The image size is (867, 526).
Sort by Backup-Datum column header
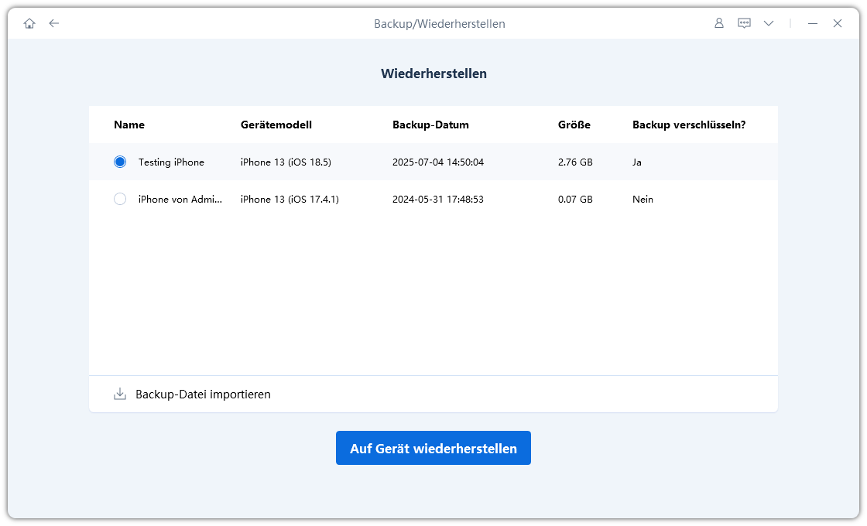[430, 125]
